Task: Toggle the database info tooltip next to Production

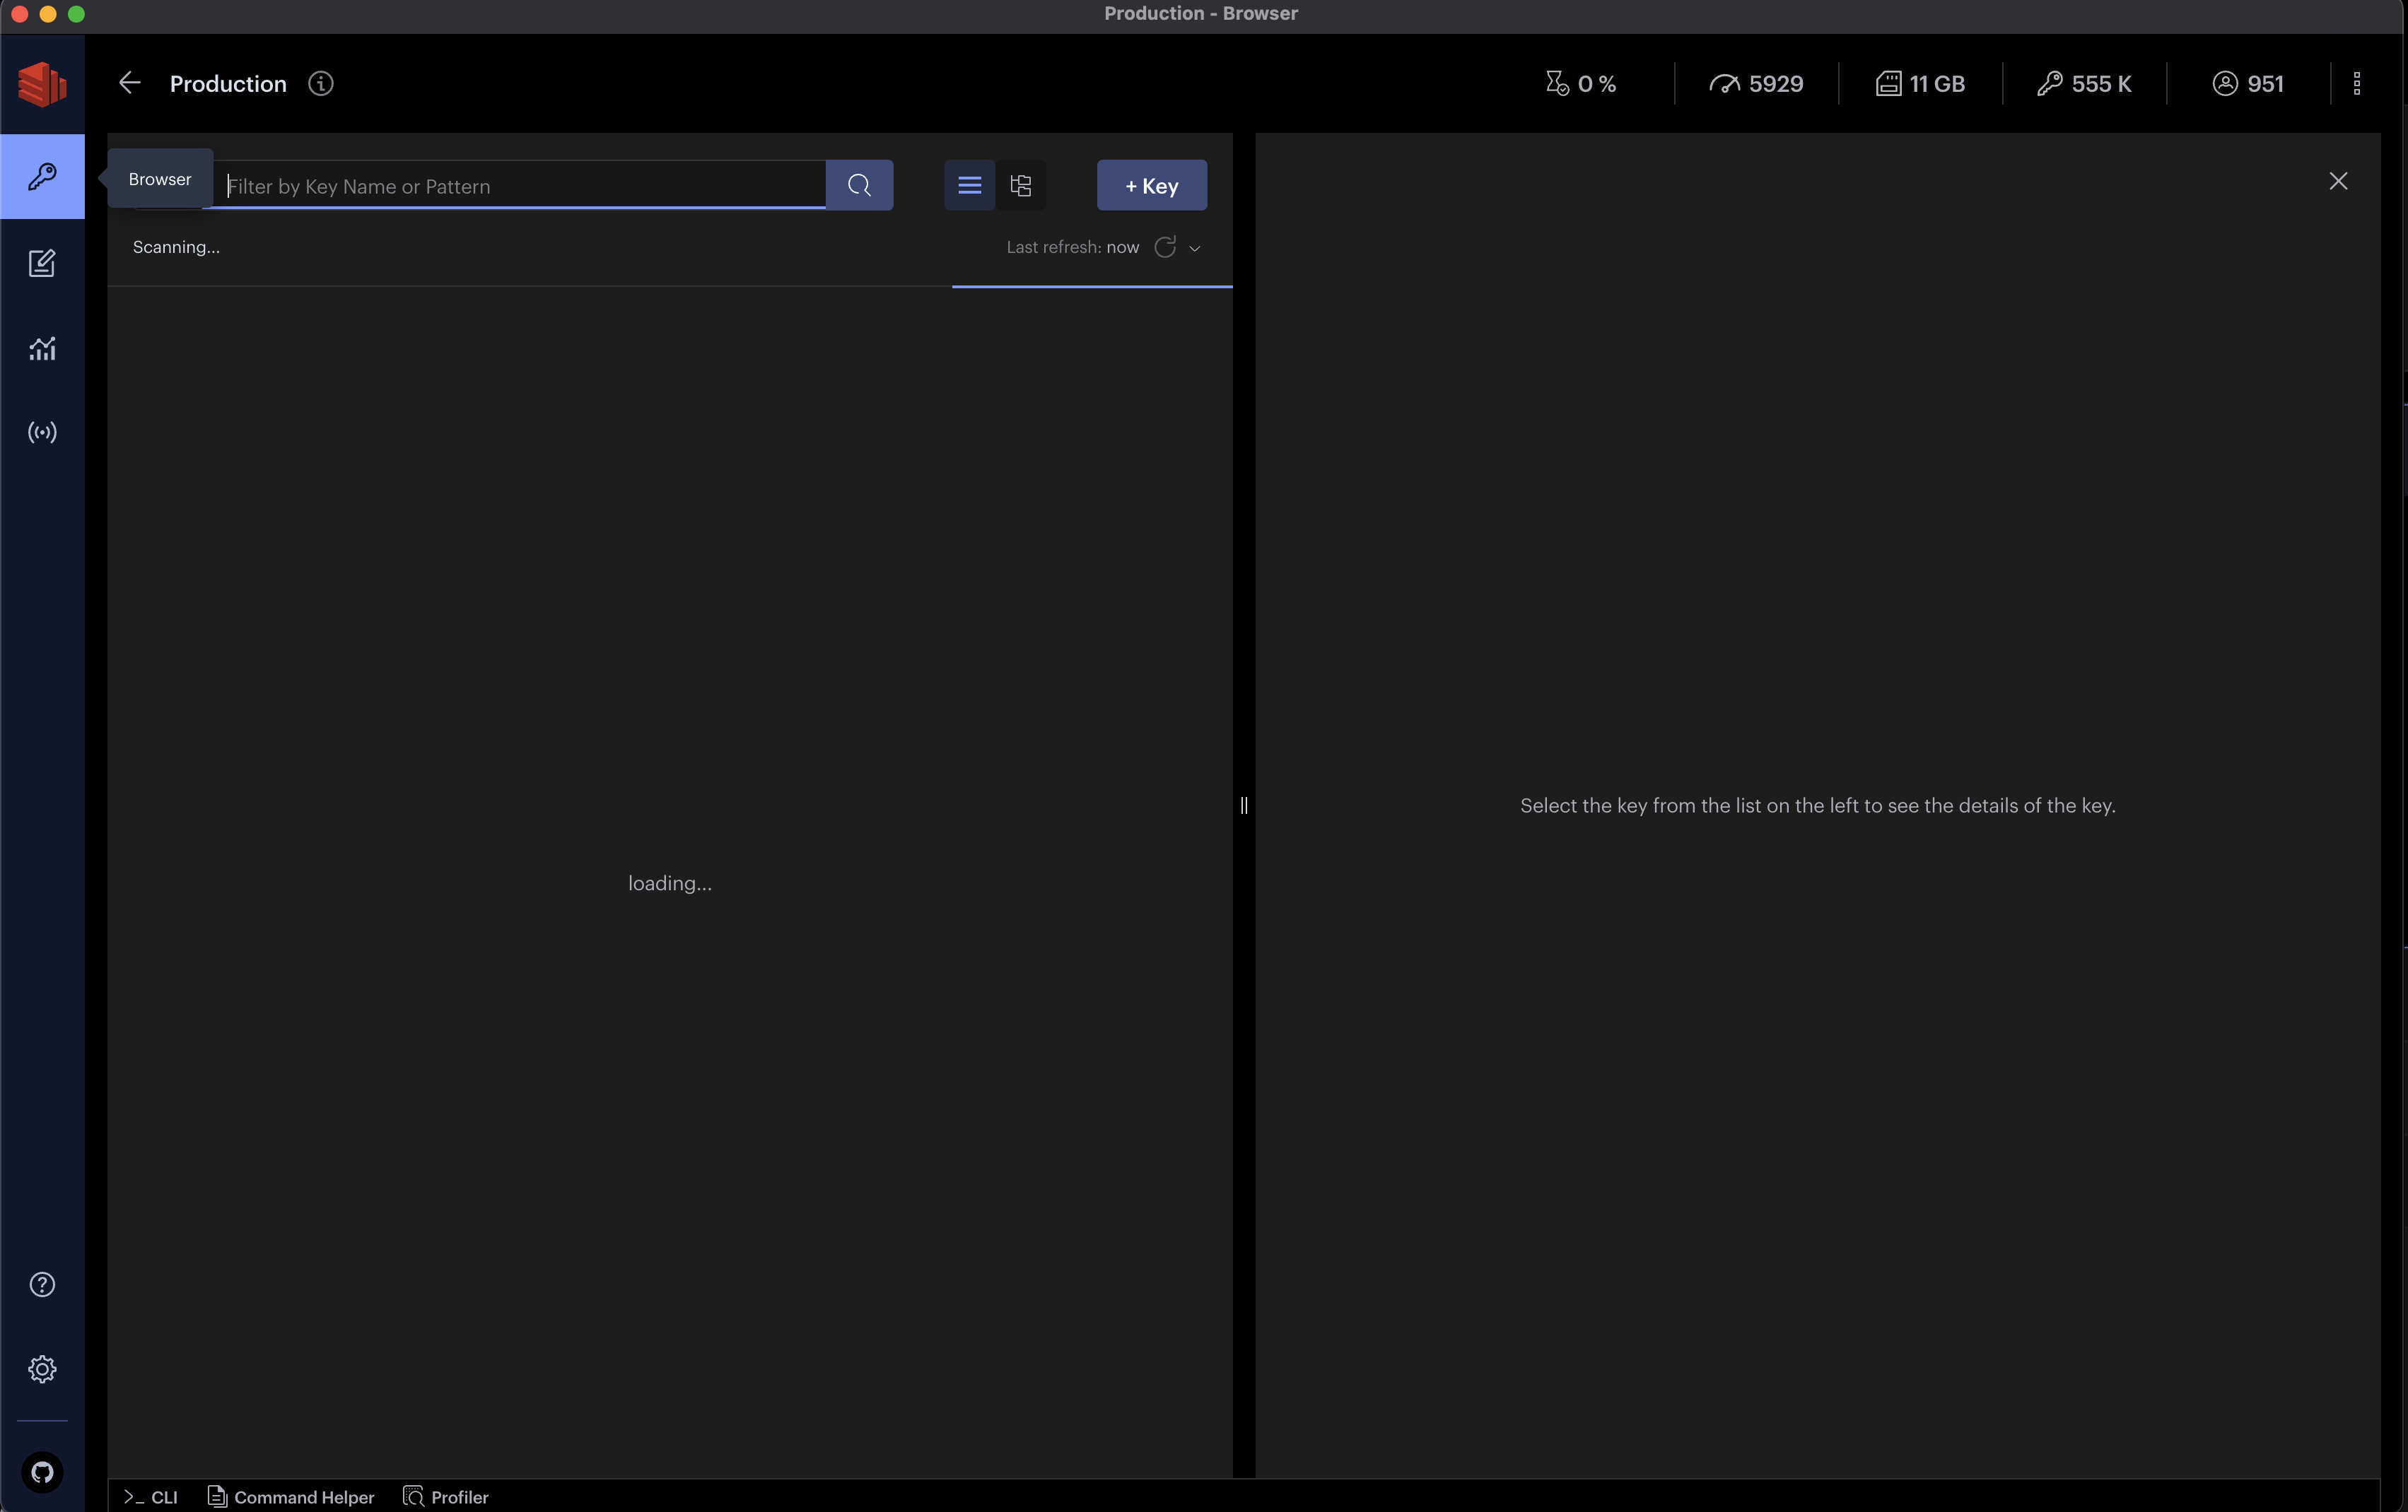Action: pyautogui.click(x=320, y=84)
